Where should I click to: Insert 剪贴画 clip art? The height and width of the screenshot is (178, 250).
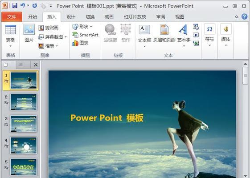(49, 28)
